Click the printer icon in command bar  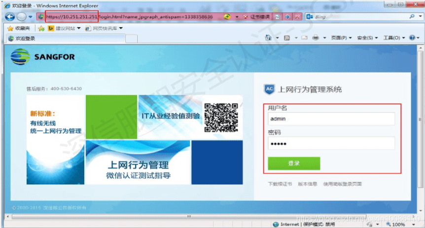(316, 38)
